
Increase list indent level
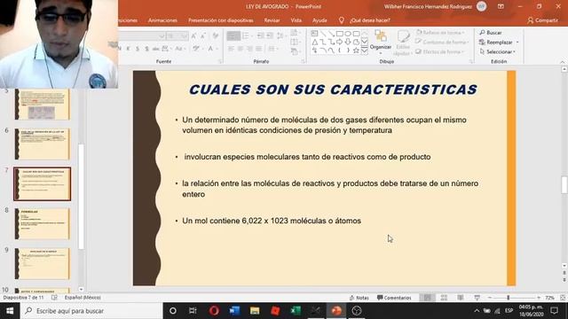click(x=270, y=35)
